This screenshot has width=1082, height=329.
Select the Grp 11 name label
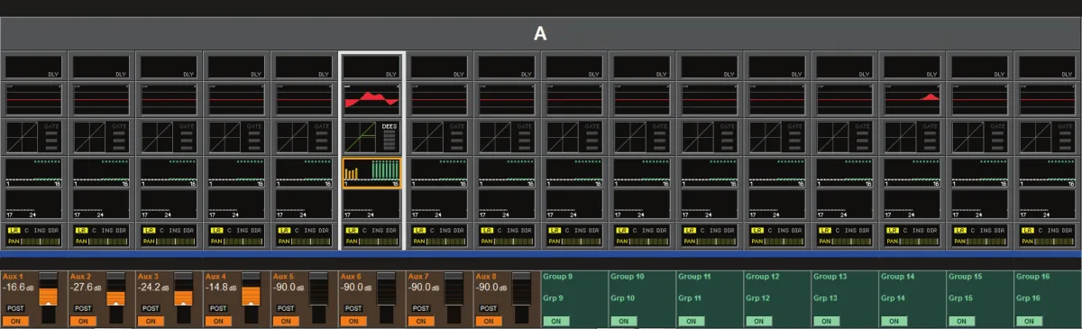pos(690,298)
